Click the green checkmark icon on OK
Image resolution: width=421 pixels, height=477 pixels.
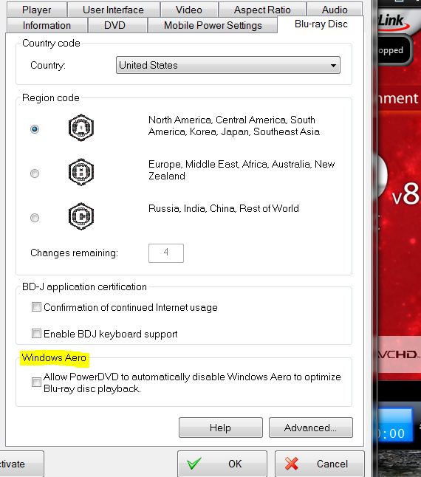point(194,464)
